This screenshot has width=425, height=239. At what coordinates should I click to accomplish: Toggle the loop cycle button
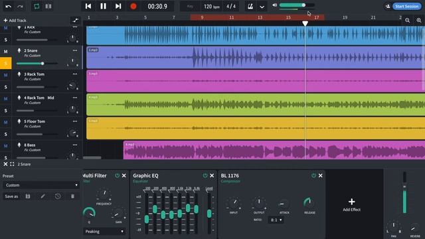[x=37, y=6]
